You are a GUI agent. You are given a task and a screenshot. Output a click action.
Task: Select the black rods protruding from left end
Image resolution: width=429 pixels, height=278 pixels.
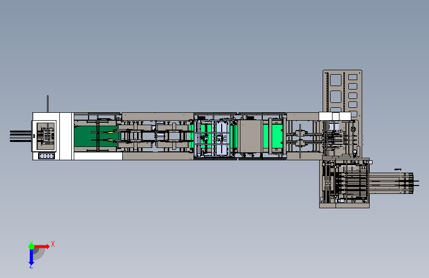click(x=21, y=136)
